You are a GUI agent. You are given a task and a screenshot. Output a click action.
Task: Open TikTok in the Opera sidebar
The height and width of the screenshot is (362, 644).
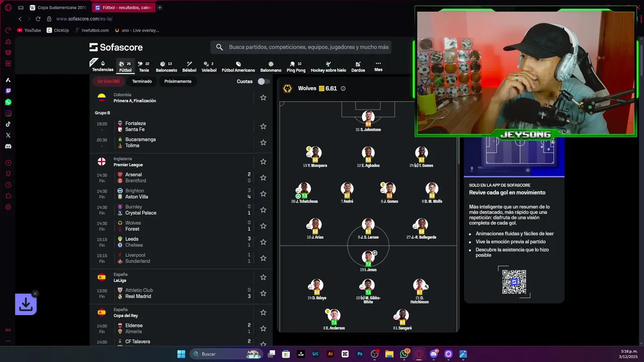[8, 124]
